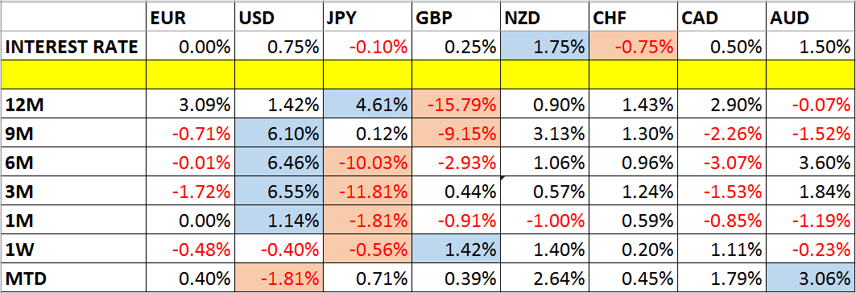This screenshot has width=856, height=293.
Task: Select the AUD column header cell
Action: click(811, 18)
